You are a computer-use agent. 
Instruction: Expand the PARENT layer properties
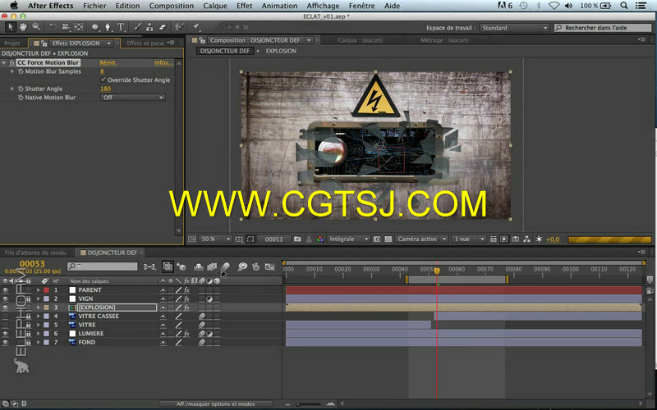point(38,289)
